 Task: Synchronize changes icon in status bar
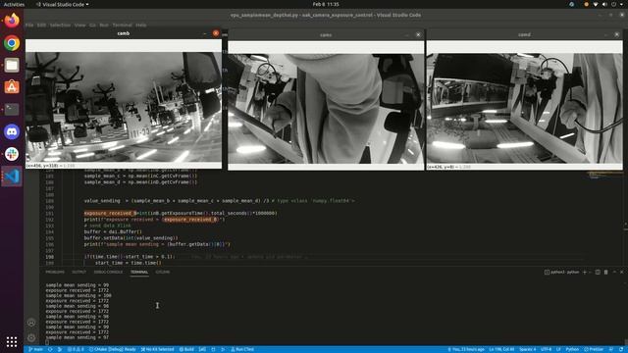50,349
